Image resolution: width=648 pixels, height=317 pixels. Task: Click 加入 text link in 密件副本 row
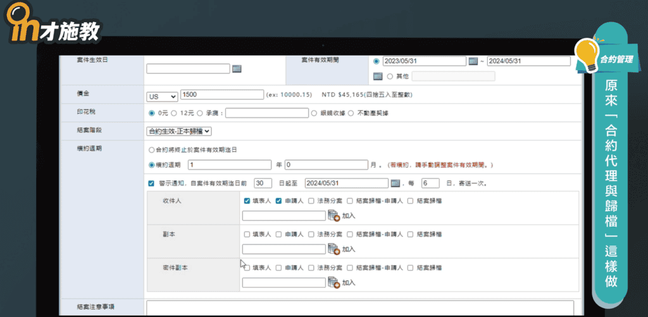tap(349, 283)
